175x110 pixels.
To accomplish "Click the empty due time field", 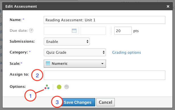I will click(x=93, y=31).
